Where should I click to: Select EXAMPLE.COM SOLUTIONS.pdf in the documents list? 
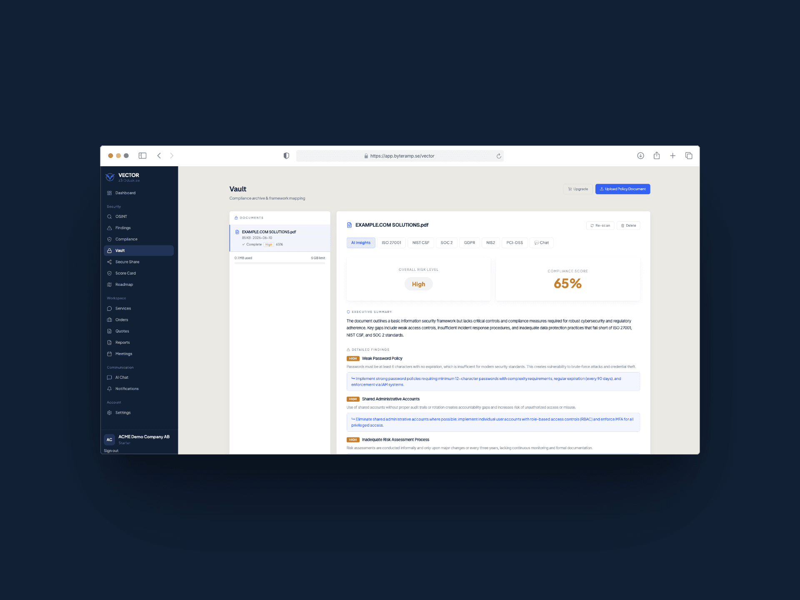pyautogui.click(x=280, y=238)
